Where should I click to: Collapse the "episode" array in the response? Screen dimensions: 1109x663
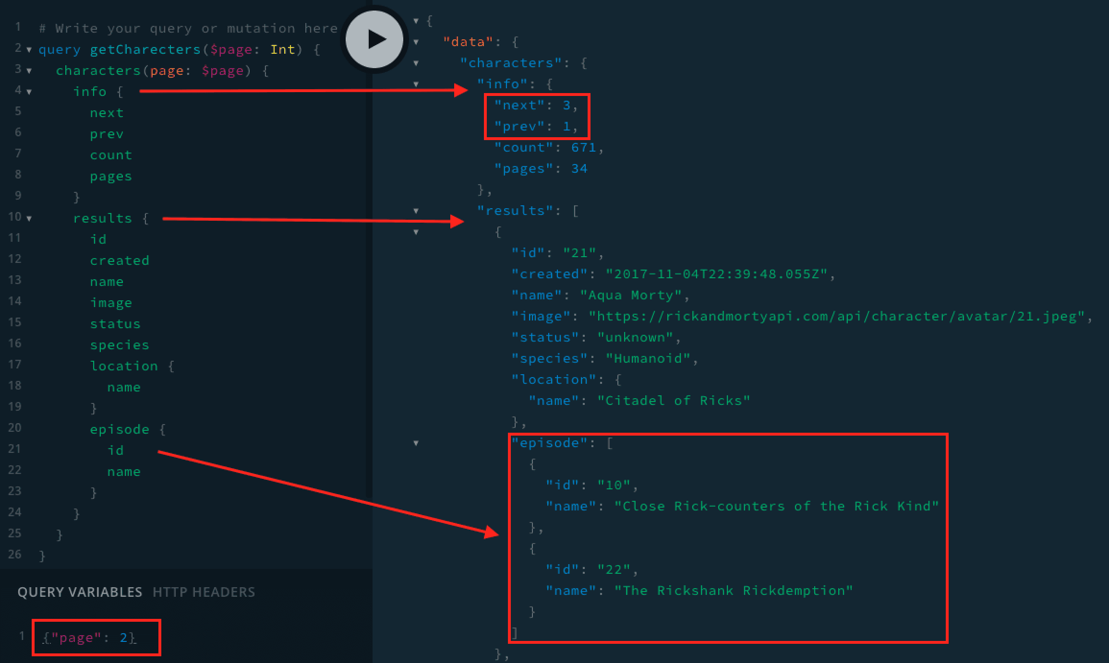[x=416, y=443]
